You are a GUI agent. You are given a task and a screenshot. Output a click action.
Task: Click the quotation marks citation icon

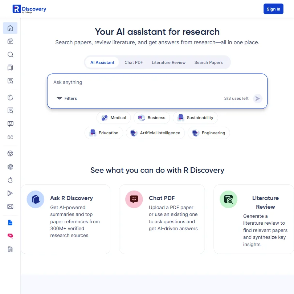pos(10,137)
